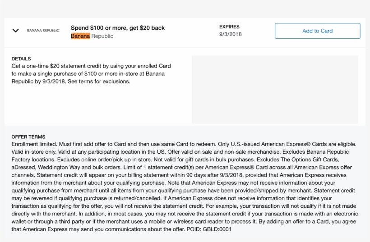370x242 pixels.
Task: Collapse the offer with the chevron arrow
Action: 16,31
